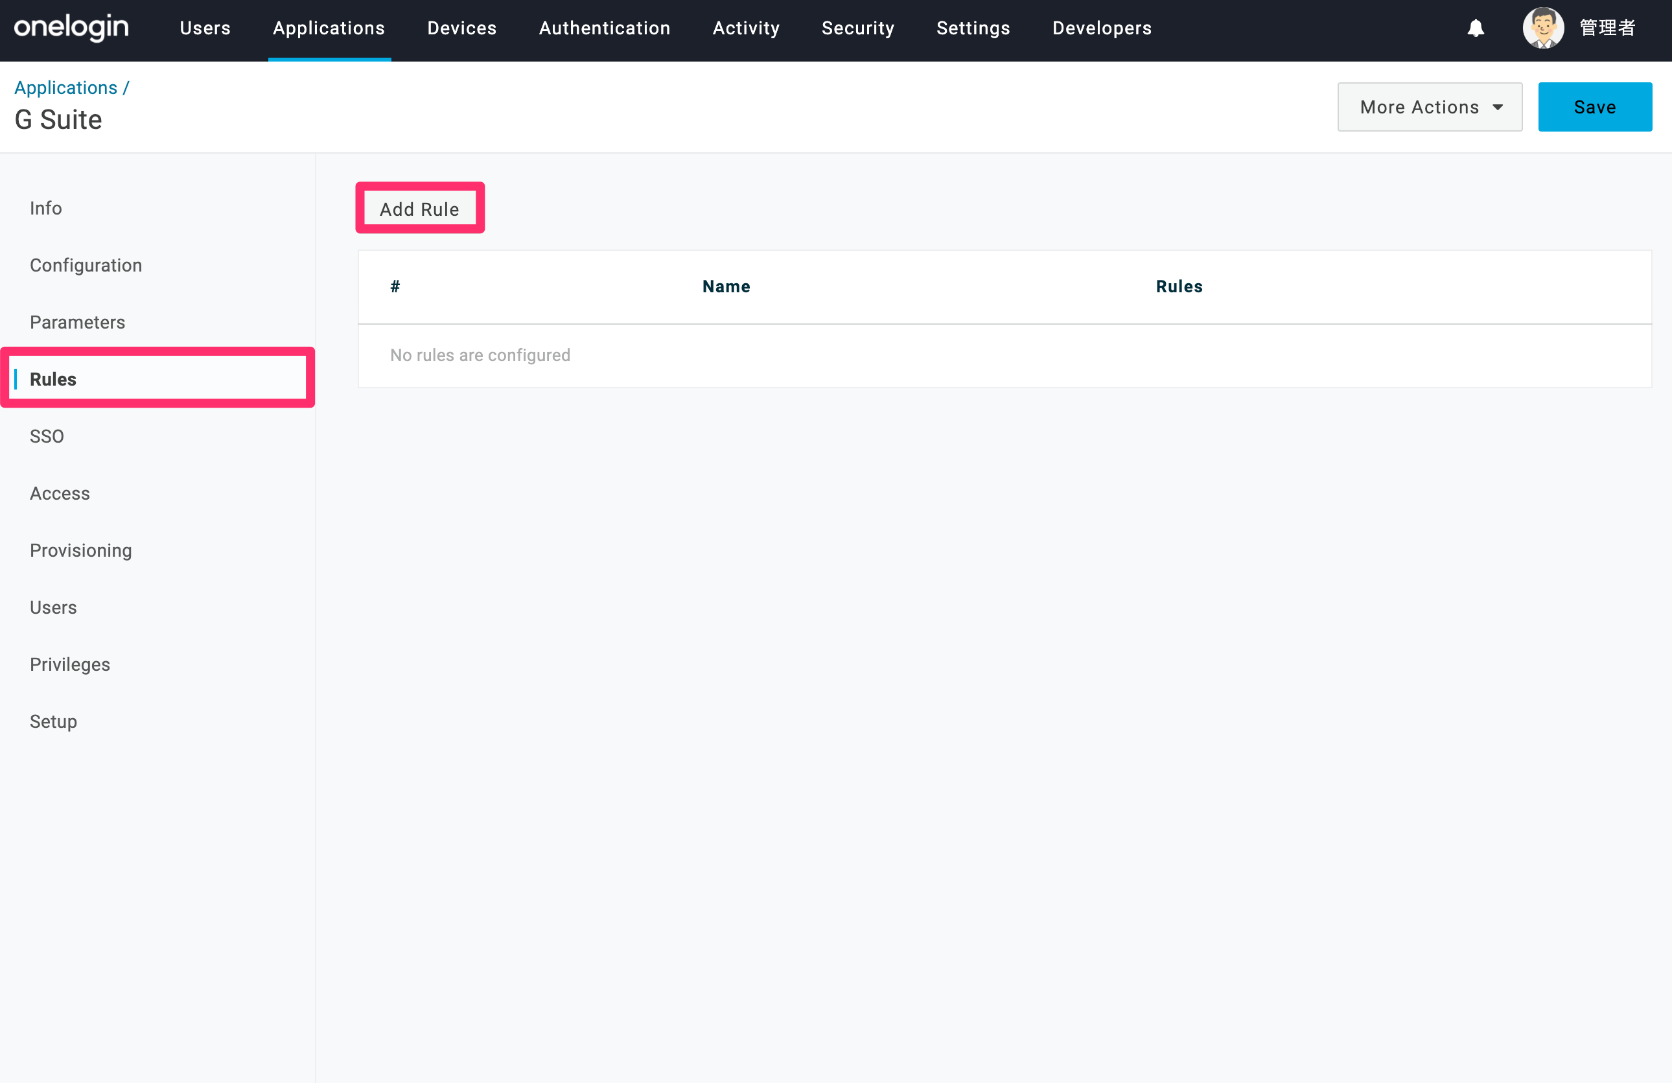Open the 管理者 account menu
The height and width of the screenshot is (1083, 1672).
pyautogui.click(x=1607, y=28)
